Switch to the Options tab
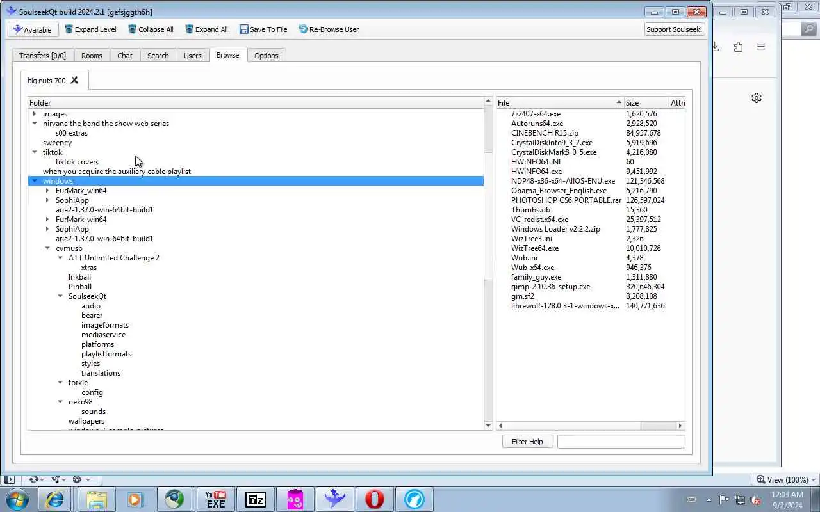Viewport: 820px width, 512px height. pos(266,56)
